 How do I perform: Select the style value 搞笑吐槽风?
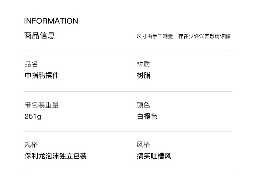[x=154, y=156]
